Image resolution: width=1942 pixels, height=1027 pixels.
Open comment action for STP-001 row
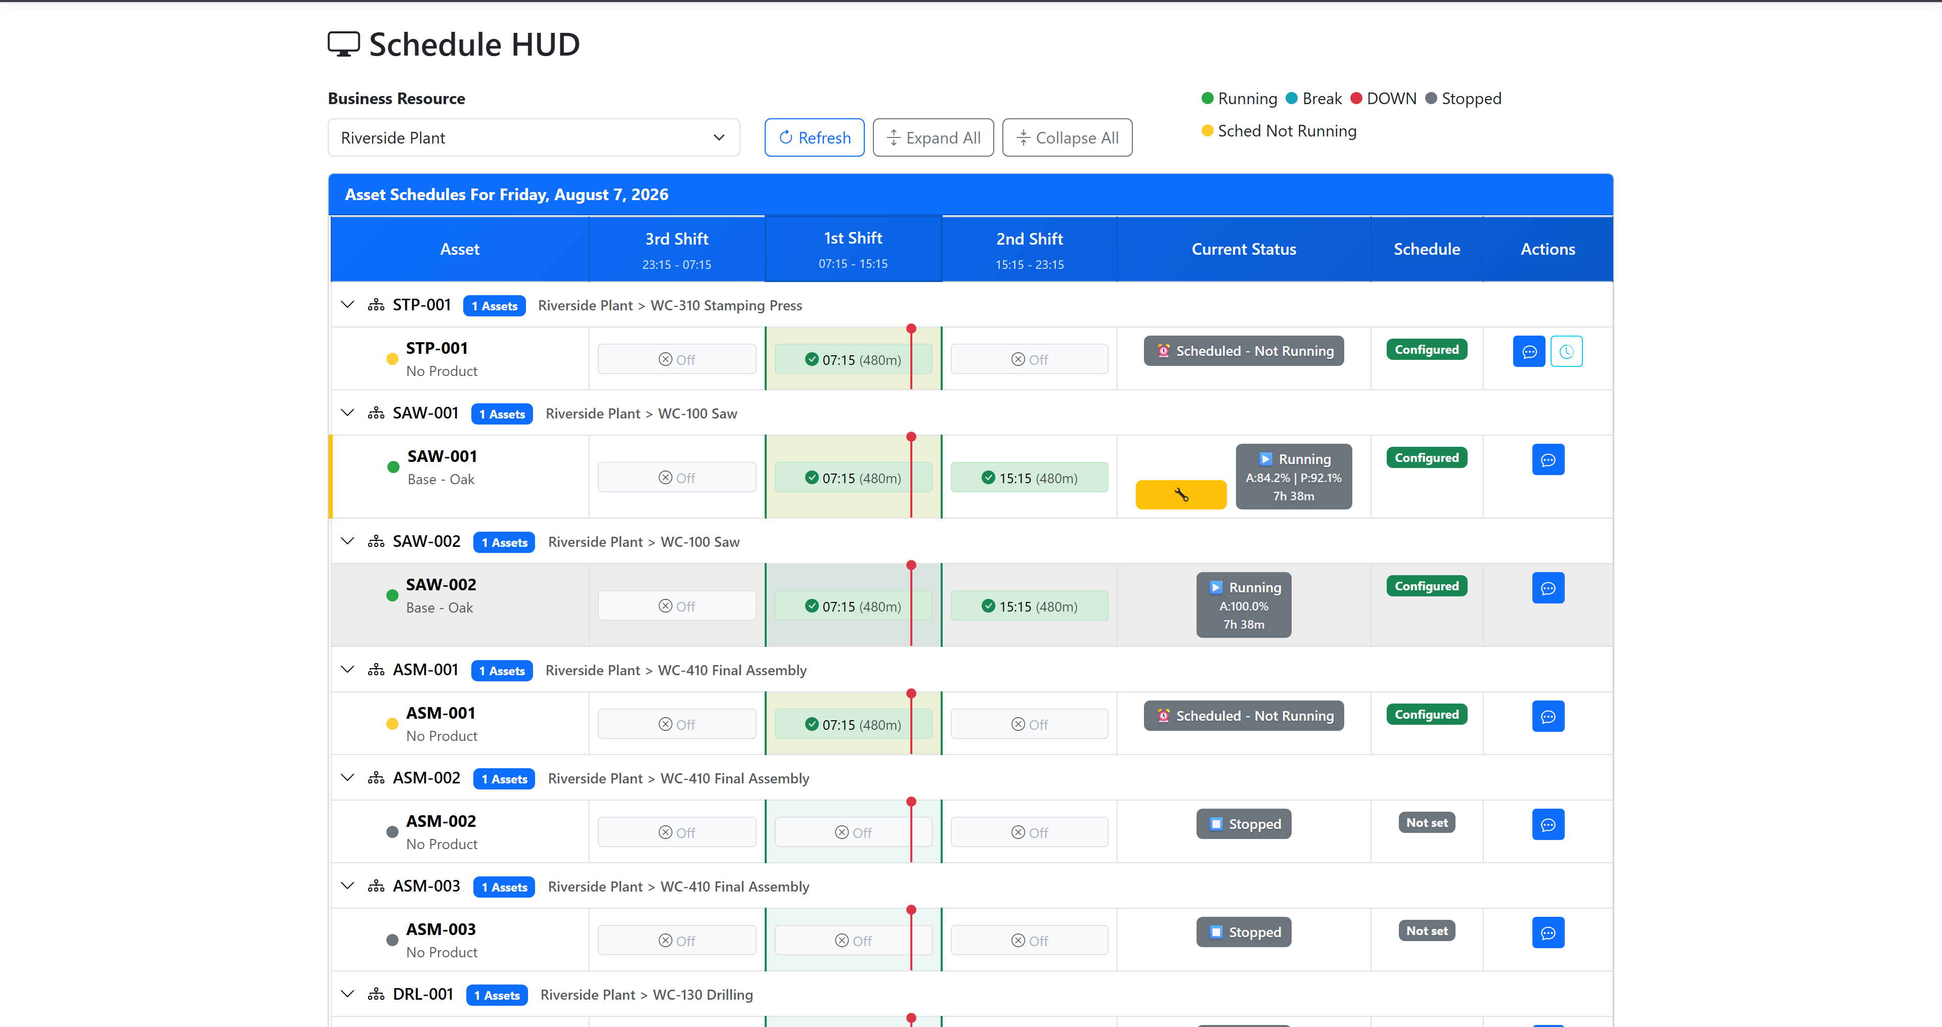coord(1529,351)
